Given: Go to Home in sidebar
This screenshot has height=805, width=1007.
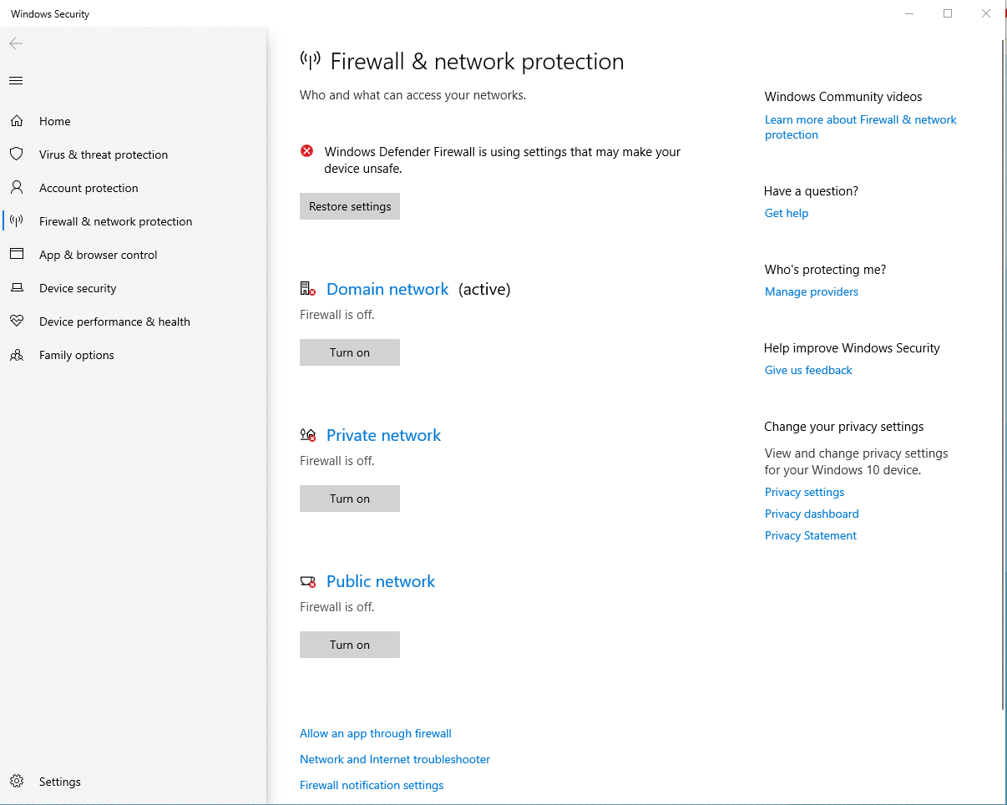Looking at the screenshot, I should [x=55, y=121].
